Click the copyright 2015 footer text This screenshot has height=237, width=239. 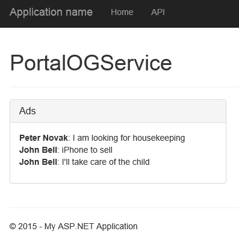point(23,226)
